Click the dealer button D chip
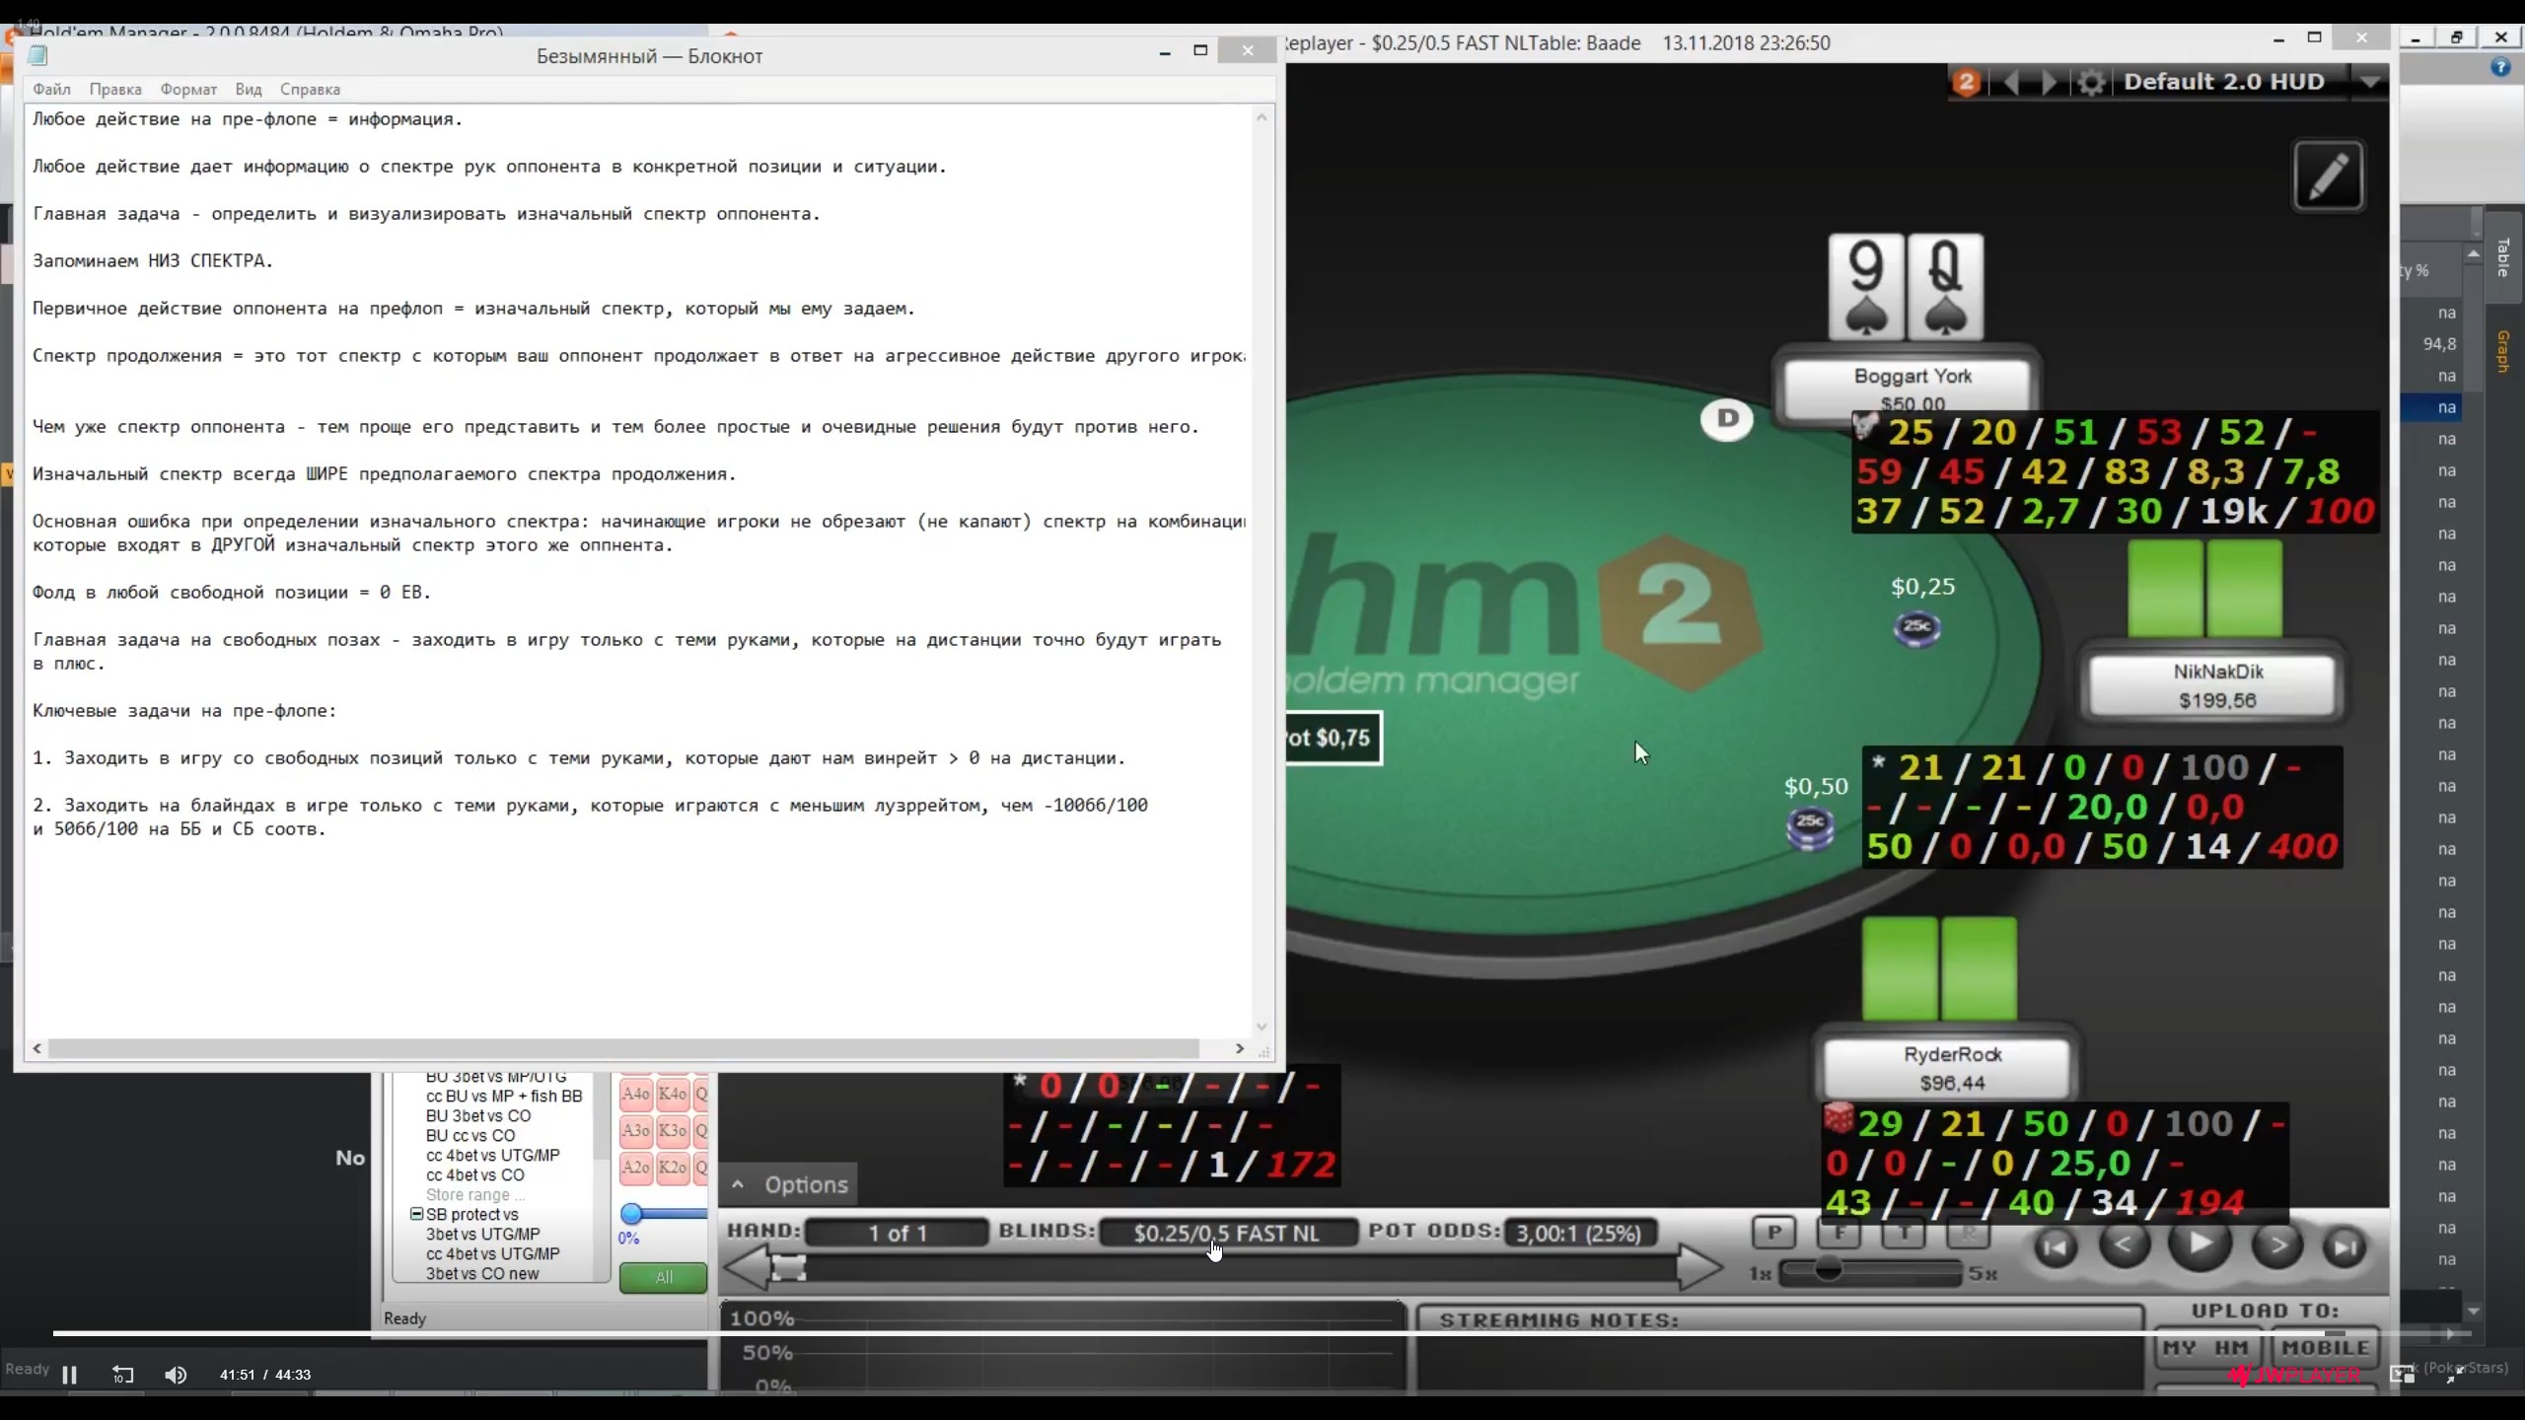The image size is (2525, 1420). point(1727,419)
